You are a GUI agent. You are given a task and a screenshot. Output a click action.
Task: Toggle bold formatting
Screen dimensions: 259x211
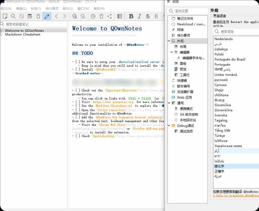pyautogui.click(x=131, y=16)
